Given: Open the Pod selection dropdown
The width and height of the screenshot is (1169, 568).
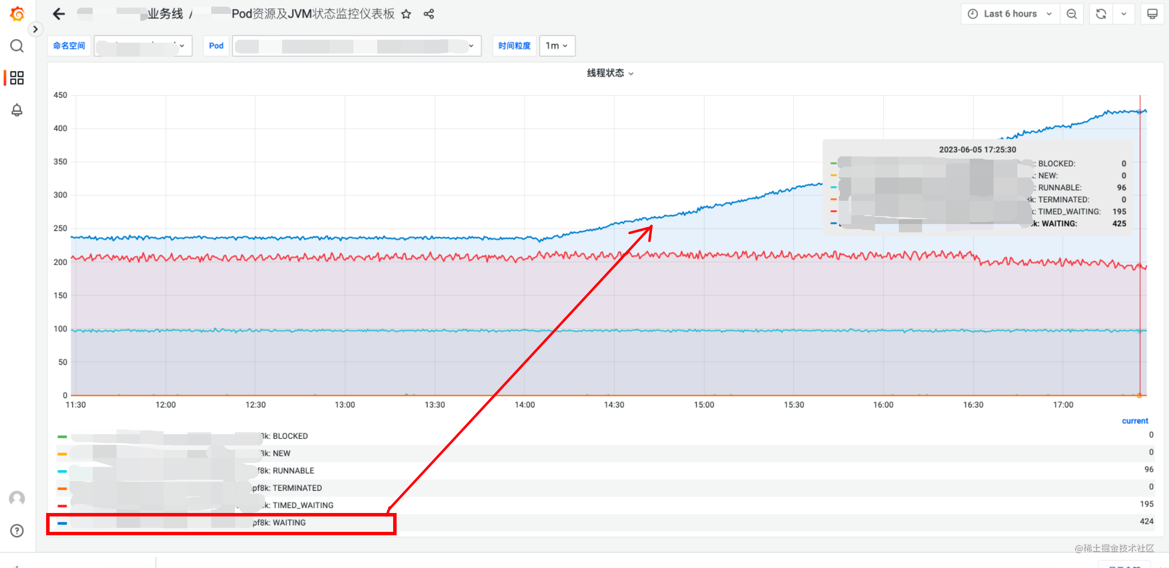Looking at the screenshot, I should pos(356,46).
